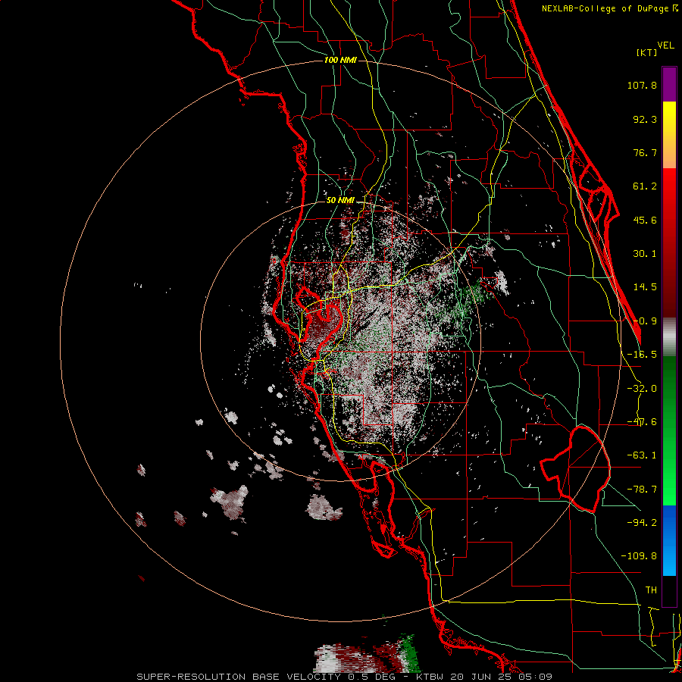The image size is (682, 682).
Task: Pick the gray segment of the velocity bar
Action: pos(669,337)
